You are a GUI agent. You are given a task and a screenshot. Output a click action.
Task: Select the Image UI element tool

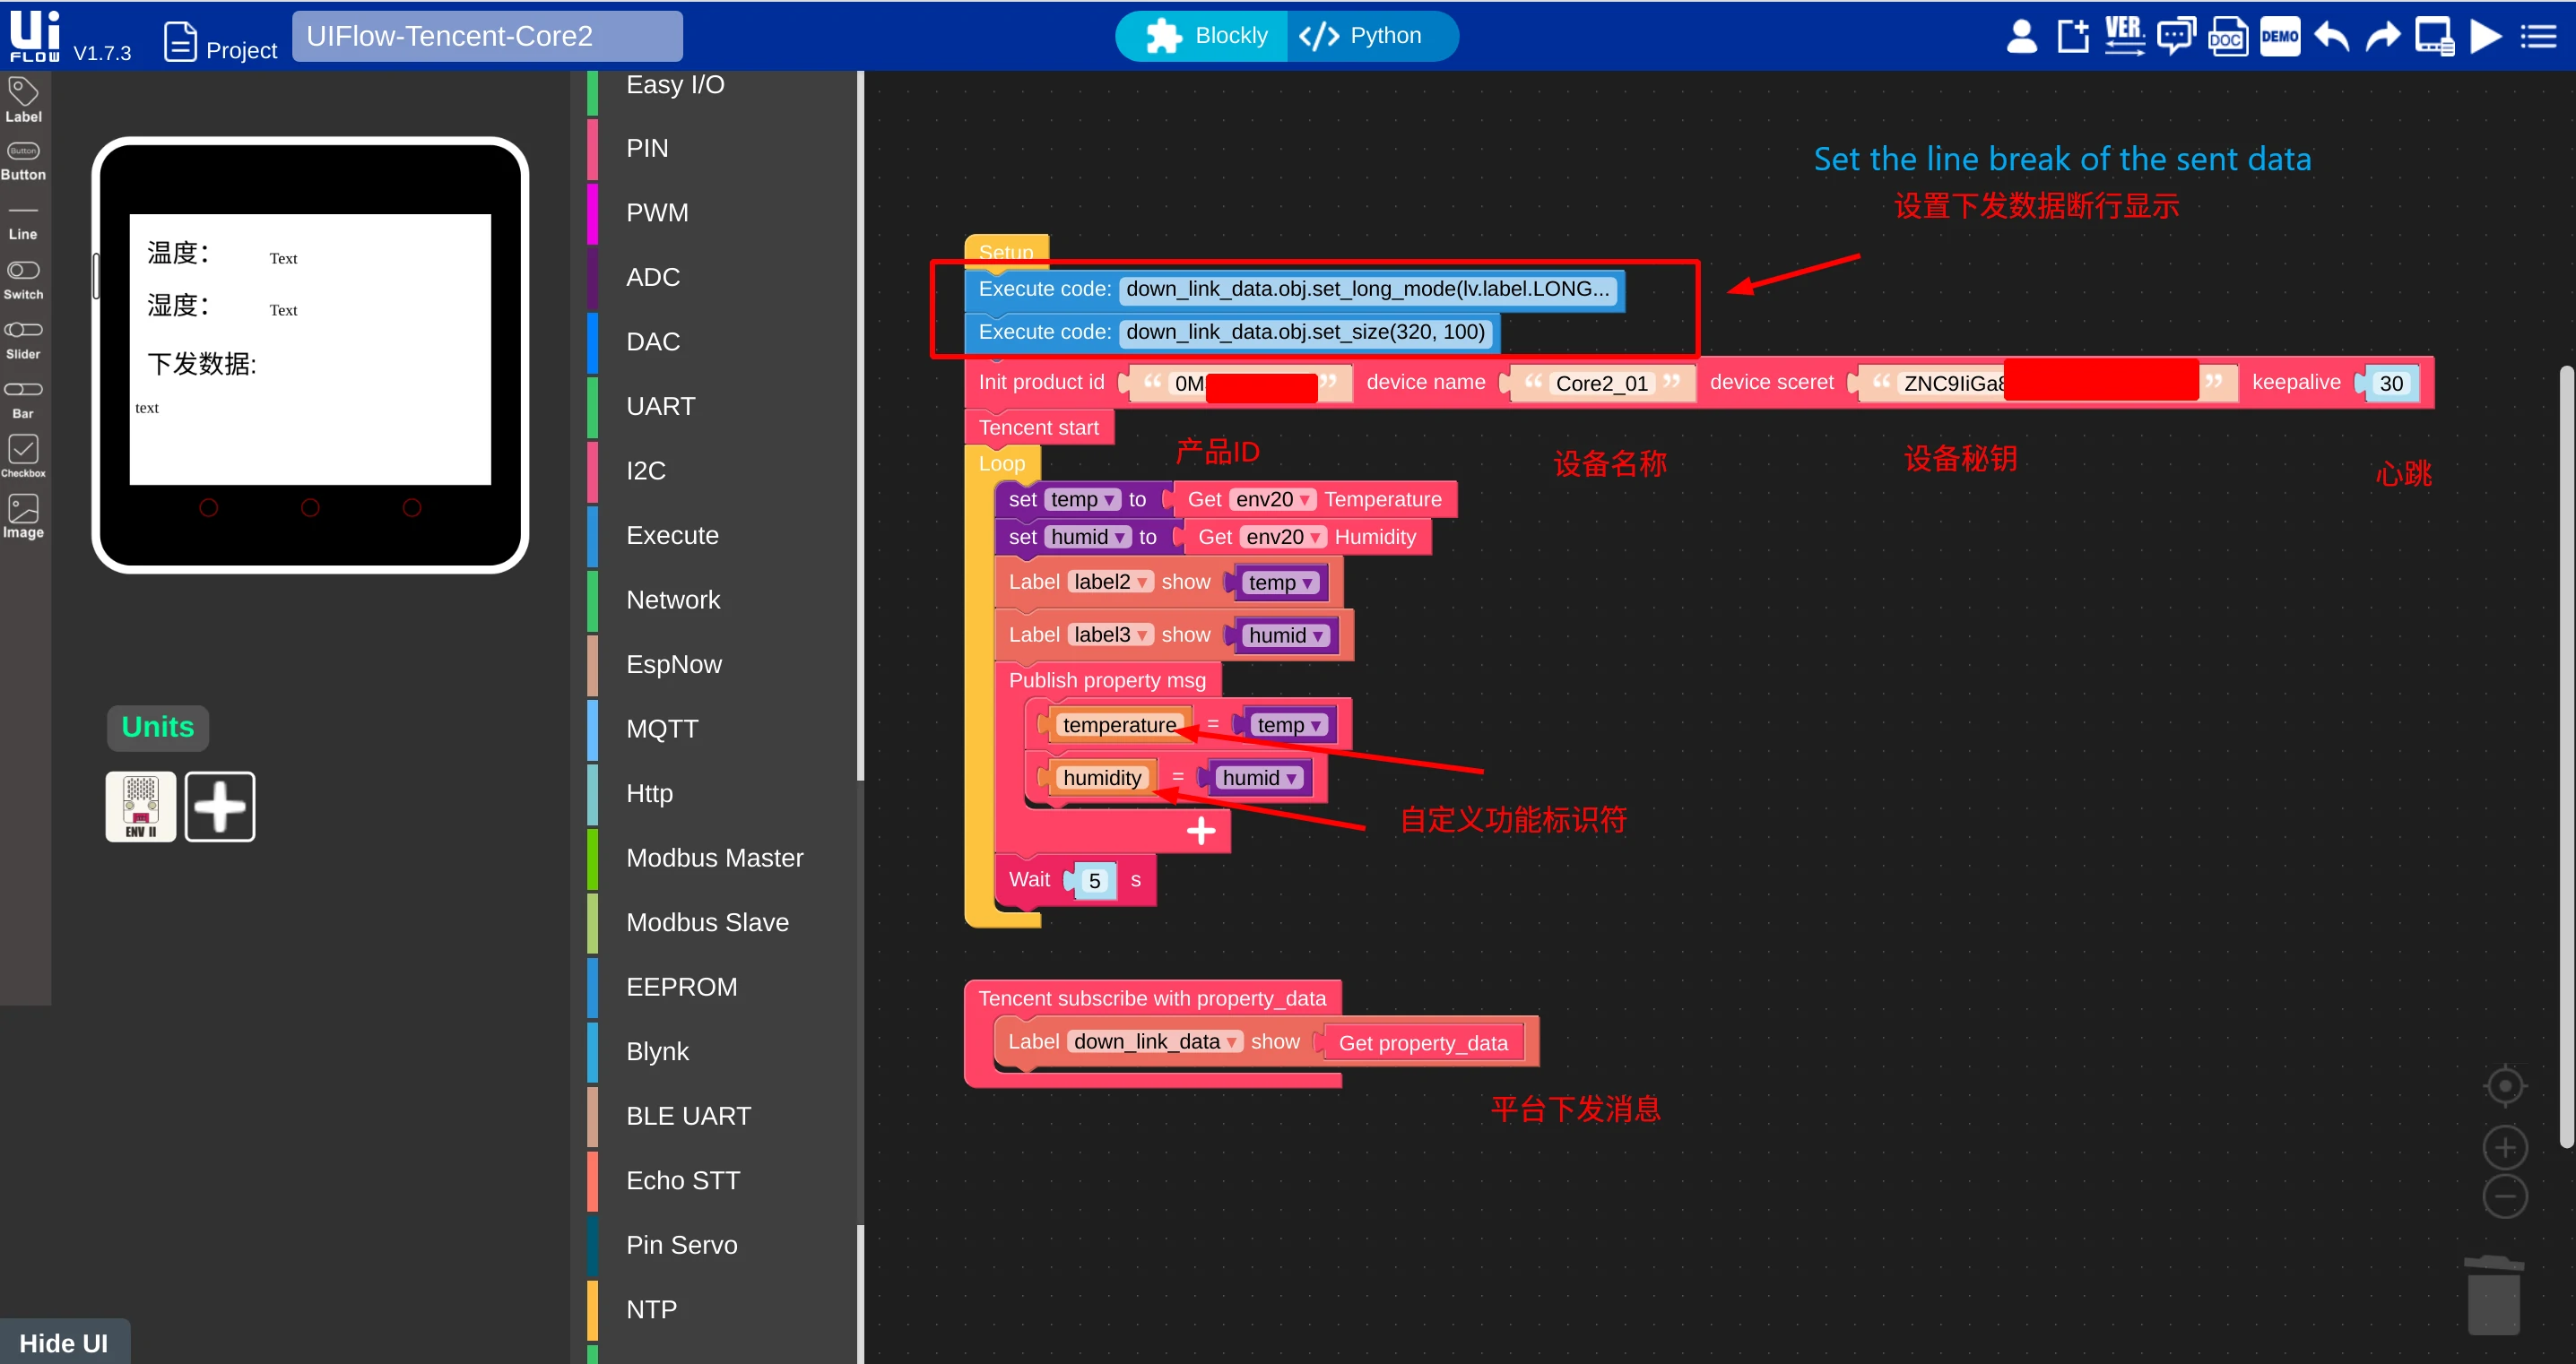pyautogui.click(x=23, y=516)
